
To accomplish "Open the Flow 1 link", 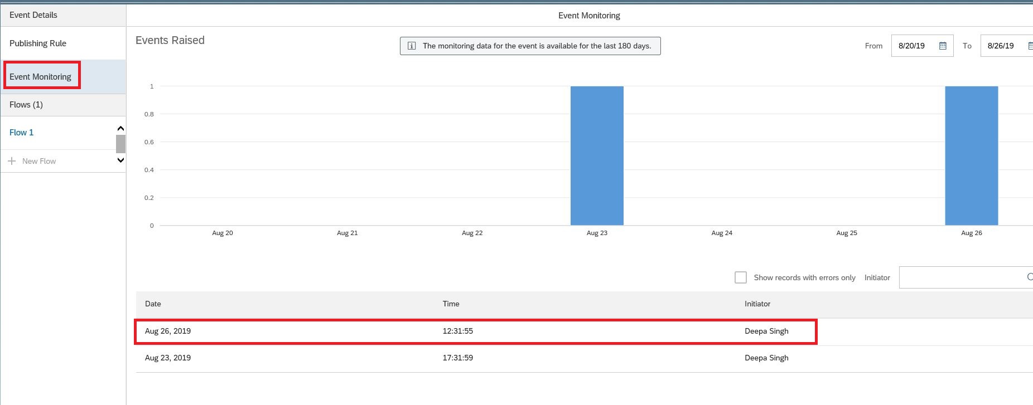I will [x=21, y=133].
